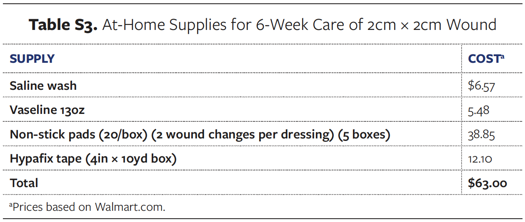Viewport: 525px width, 222px height.
Task: Click the Total row label
Action: click(24, 183)
